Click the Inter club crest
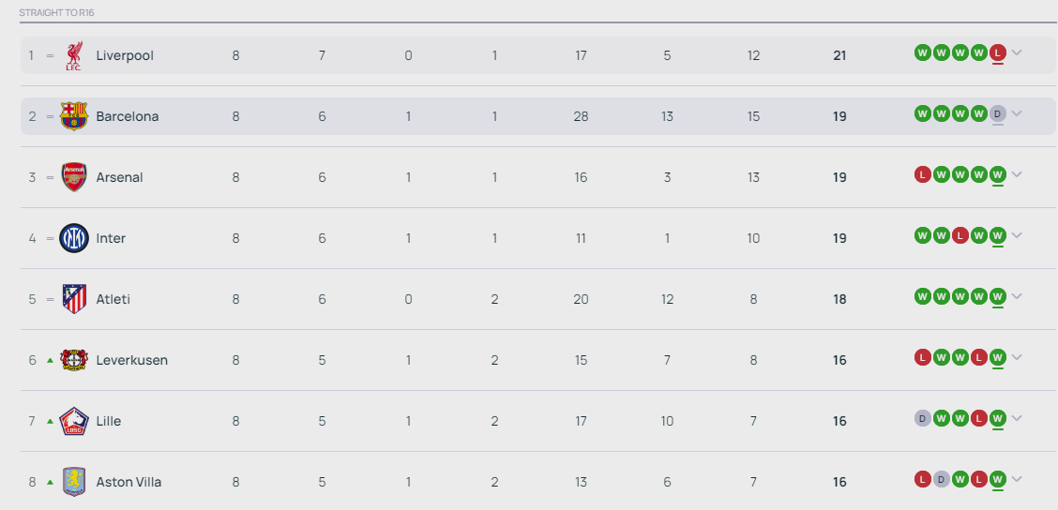Viewport: 1058px width, 510px height. tap(74, 238)
